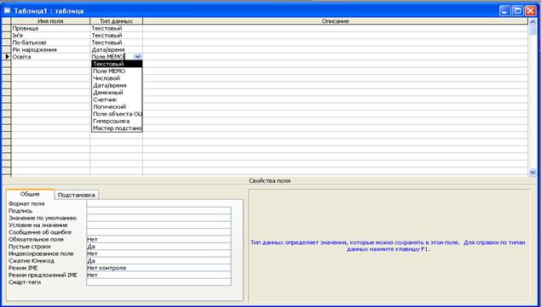Click the Режим предложений IME value
Screen dimensions: 541x307
click(x=158, y=275)
